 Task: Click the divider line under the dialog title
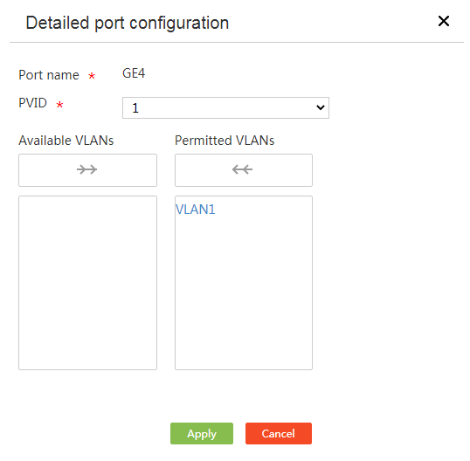237,42
